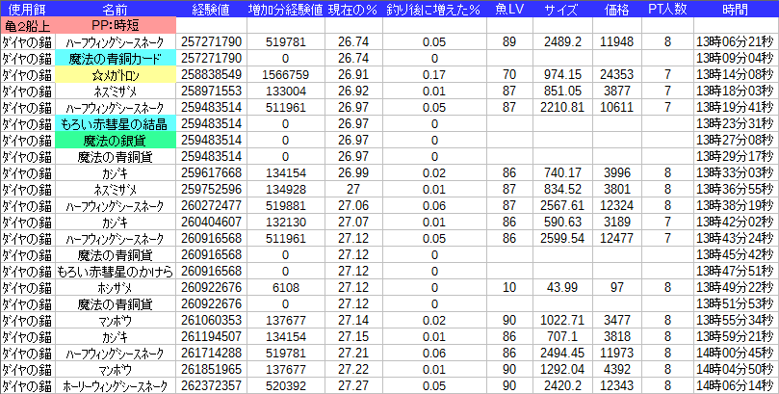Click the 使用餌 column header

click(x=27, y=8)
